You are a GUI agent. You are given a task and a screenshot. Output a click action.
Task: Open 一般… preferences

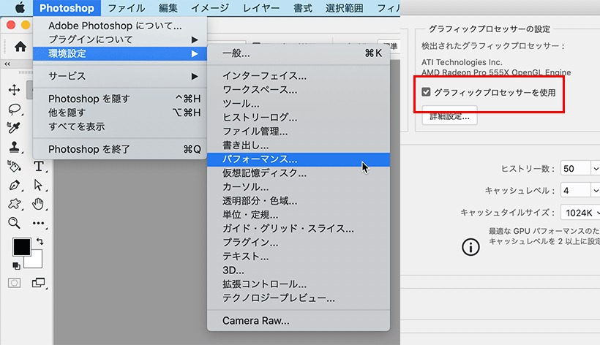[x=299, y=53]
